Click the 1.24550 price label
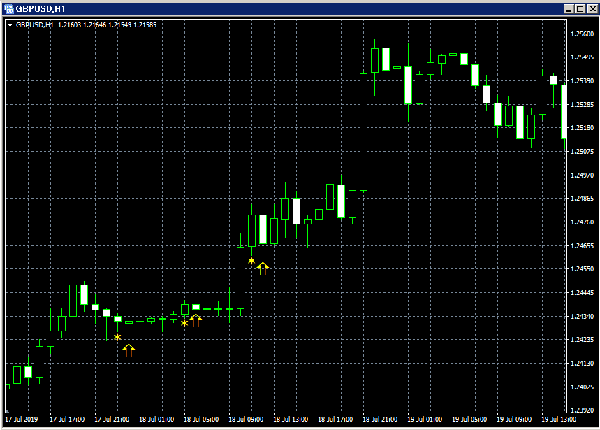Viewport: 600px width, 430px height. point(582,268)
